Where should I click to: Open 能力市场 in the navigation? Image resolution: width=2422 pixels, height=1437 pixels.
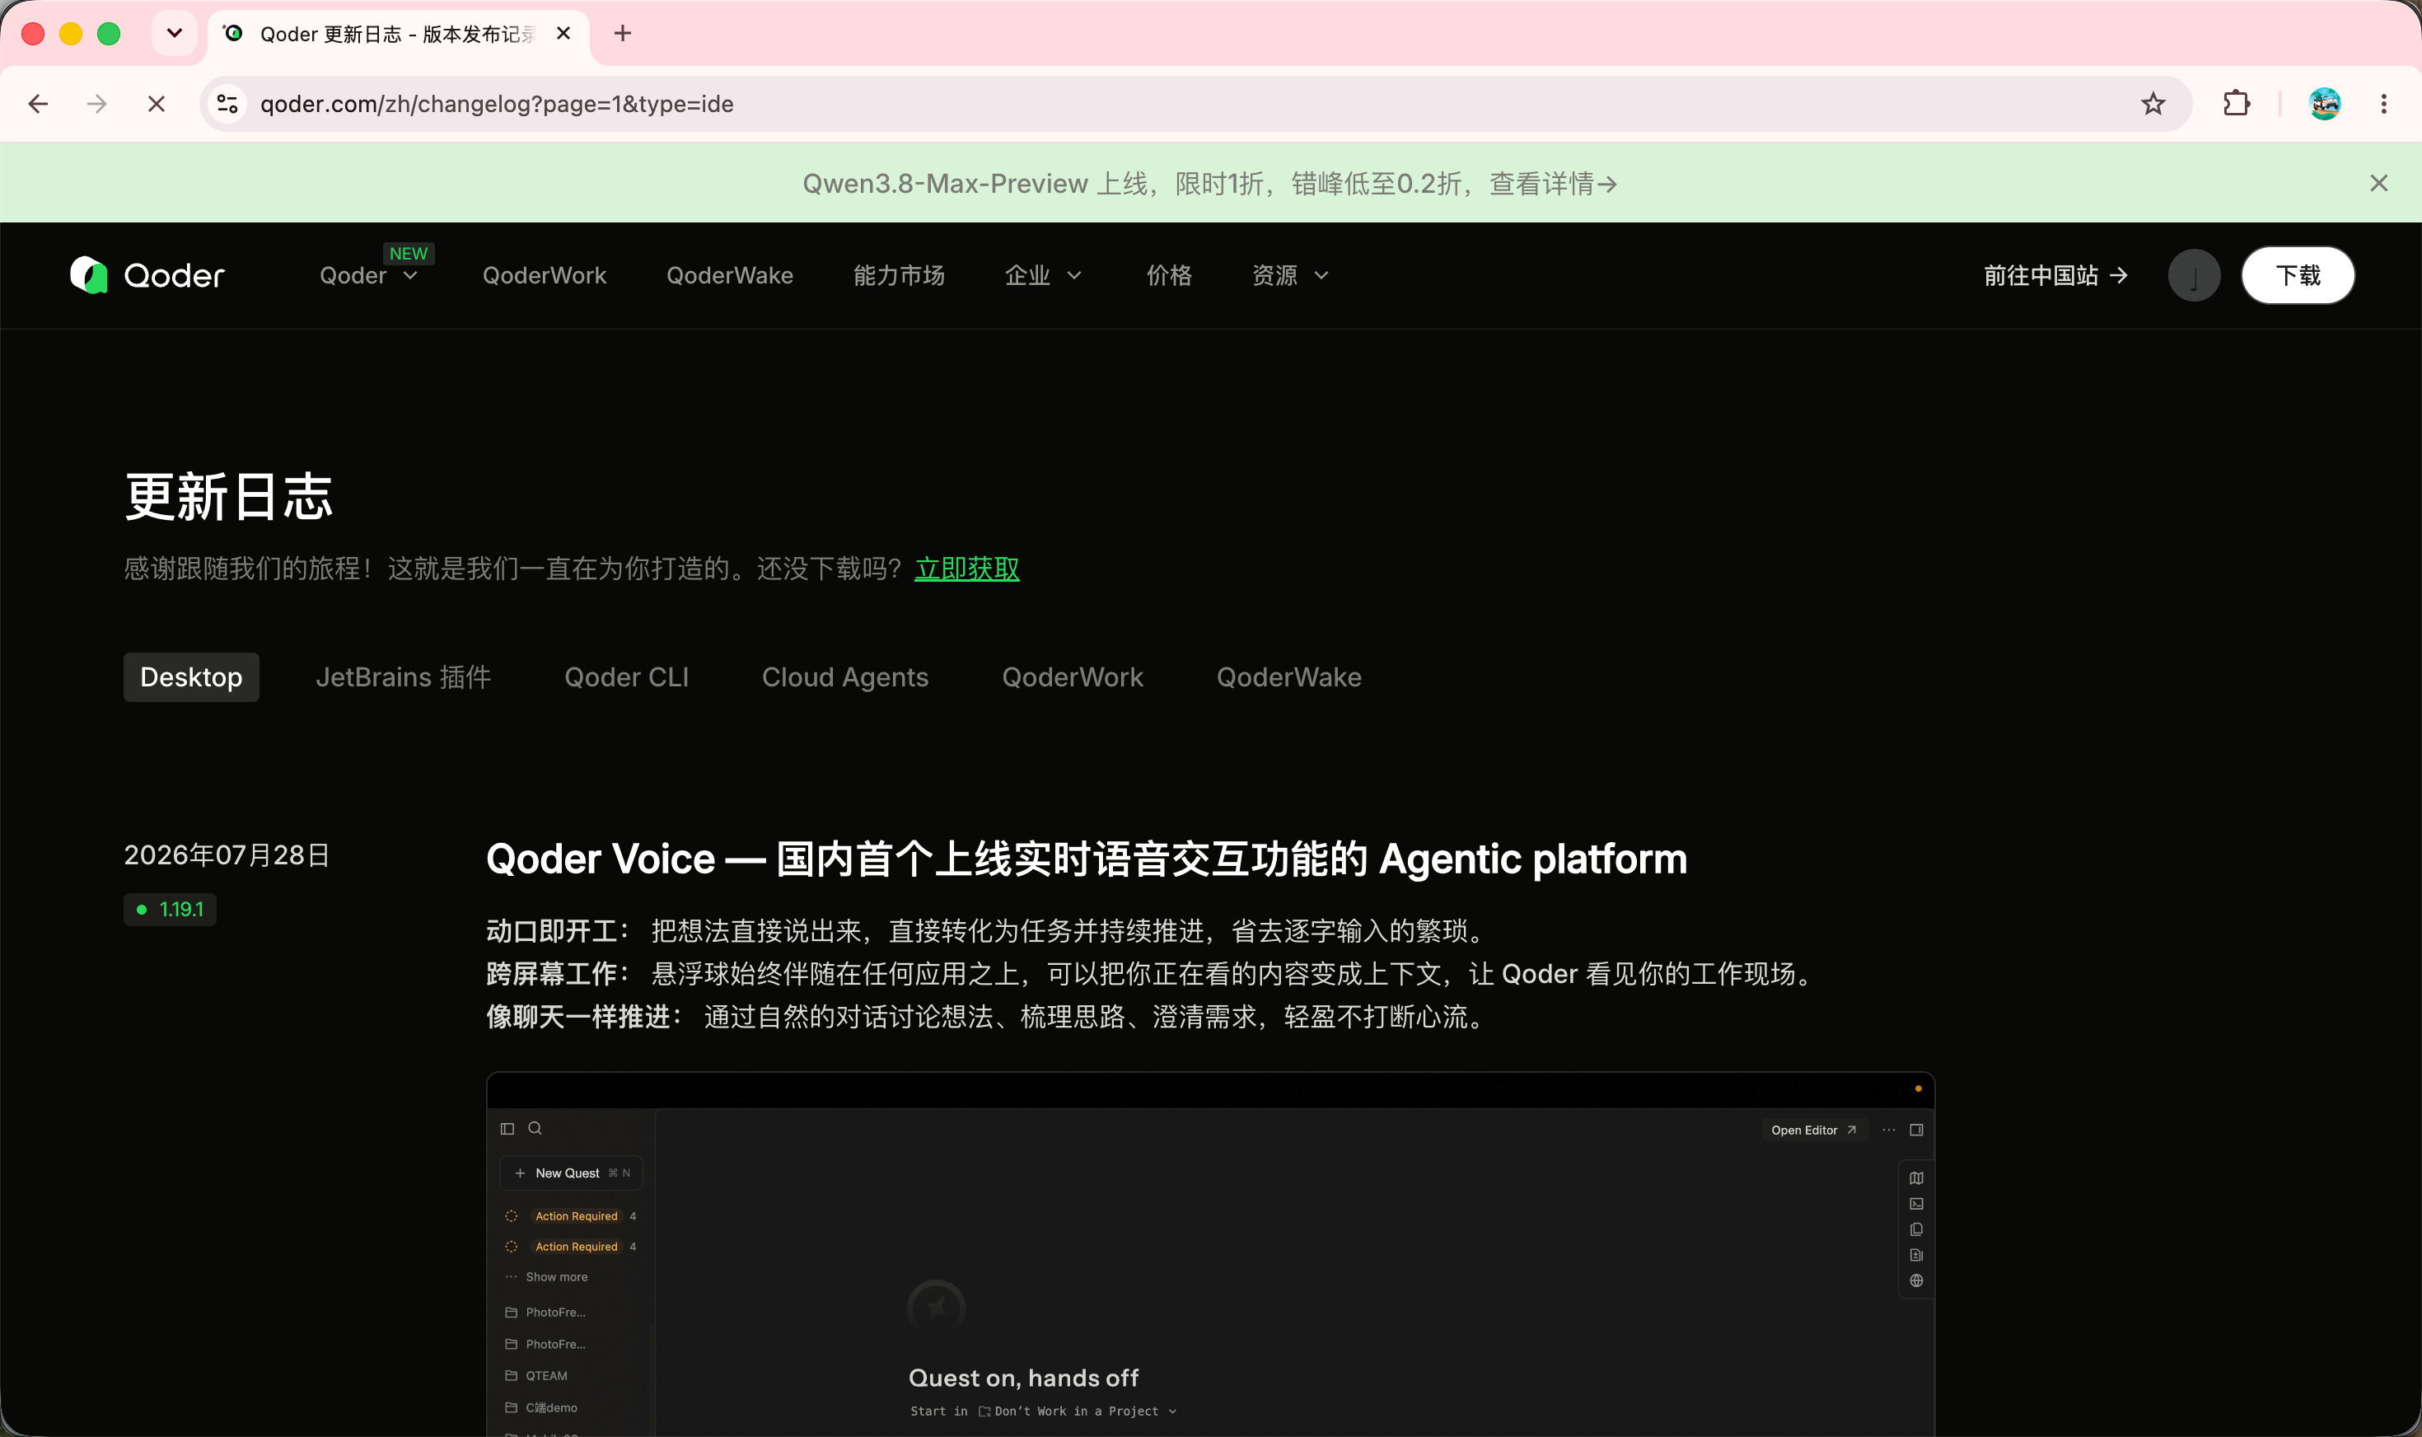point(900,276)
